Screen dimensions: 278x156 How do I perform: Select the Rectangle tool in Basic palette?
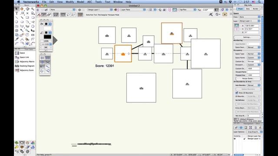[x=27, y=17]
